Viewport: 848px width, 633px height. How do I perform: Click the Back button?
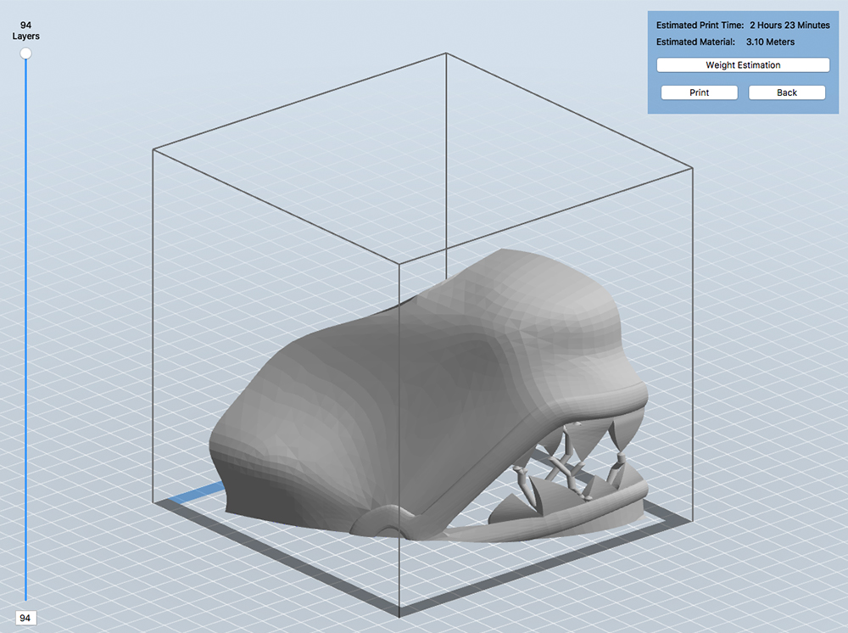pyautogui.click(x=786, y=92)
